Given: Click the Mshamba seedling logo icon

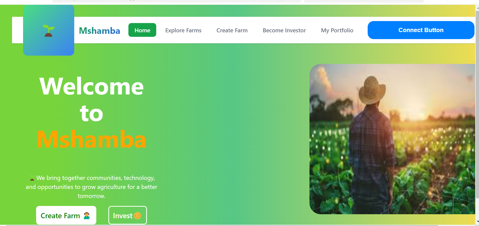Looking at the screenshot, I should [48, 31].
